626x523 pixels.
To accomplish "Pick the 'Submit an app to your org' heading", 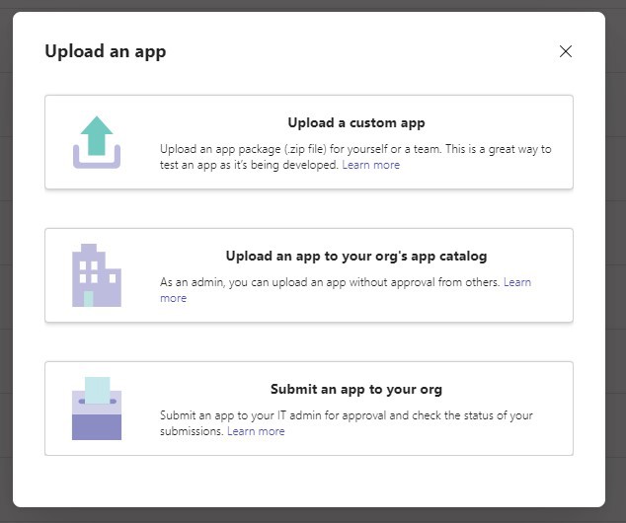I will coord(355,389).
